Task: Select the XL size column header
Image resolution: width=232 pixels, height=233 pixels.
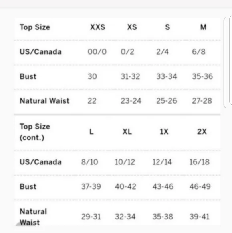Action: (x=127, y=132)
